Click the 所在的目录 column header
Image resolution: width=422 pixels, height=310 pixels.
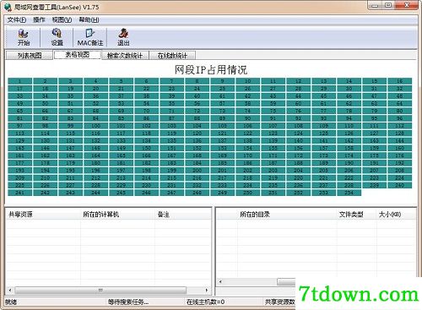pyautogui.click(x=287, y=215)
